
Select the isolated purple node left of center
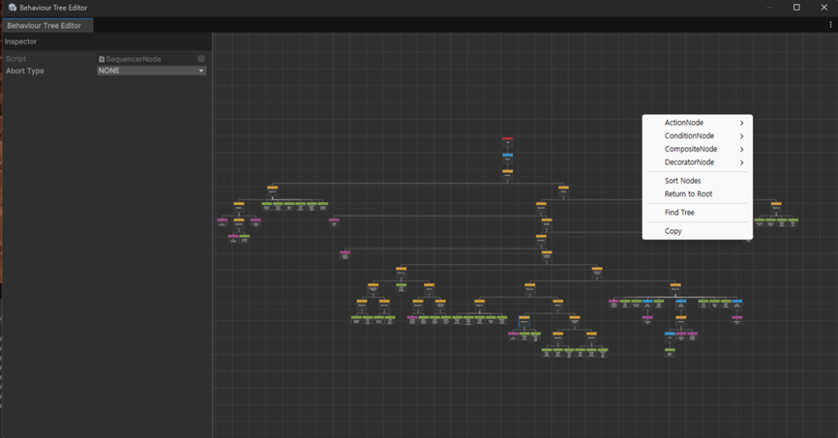[x=345, y=254]
